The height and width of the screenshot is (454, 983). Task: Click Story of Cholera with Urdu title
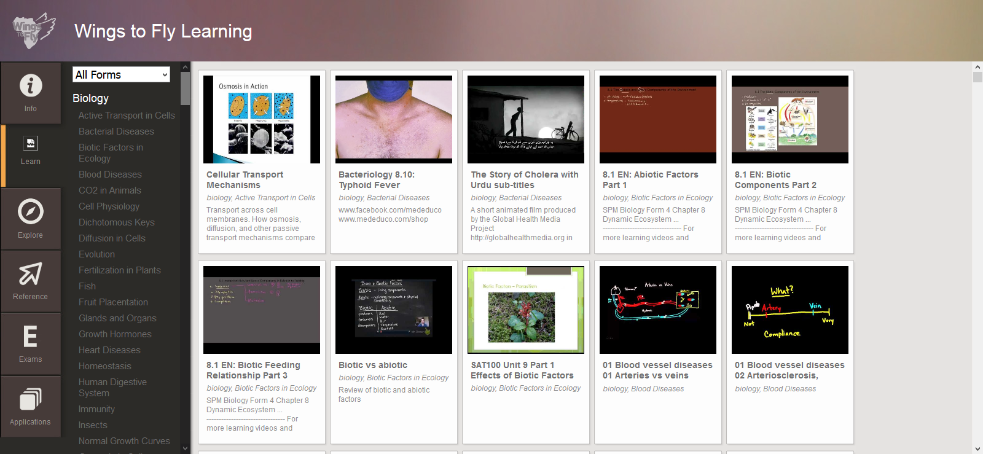point(525,180)
